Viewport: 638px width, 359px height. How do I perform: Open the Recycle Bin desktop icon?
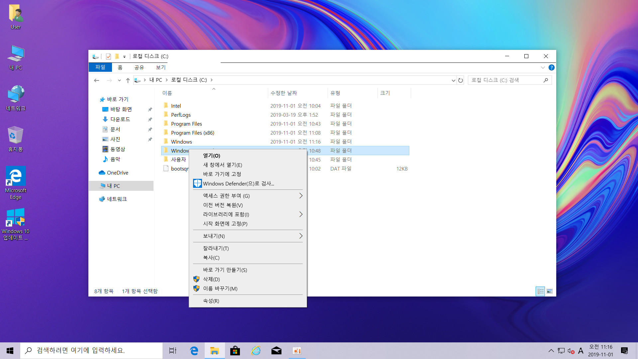[x=15, y=139]
